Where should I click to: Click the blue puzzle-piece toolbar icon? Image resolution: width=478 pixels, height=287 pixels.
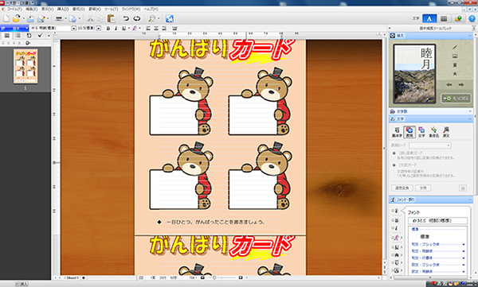click(170, 18)
